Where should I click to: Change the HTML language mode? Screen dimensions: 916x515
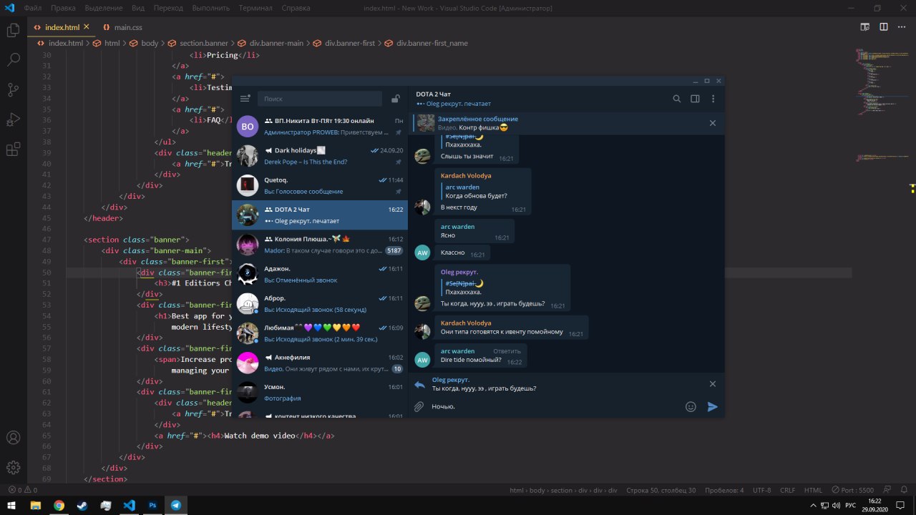point(813,490)
